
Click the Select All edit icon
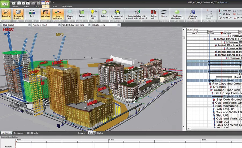(x=153, y=14)
